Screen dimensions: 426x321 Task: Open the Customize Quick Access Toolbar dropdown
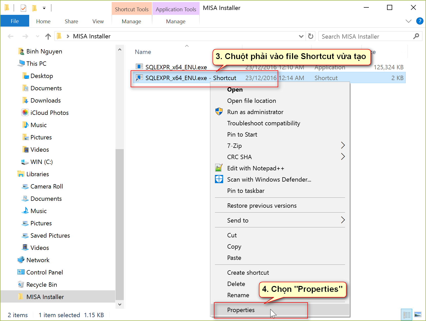point(44,8)
